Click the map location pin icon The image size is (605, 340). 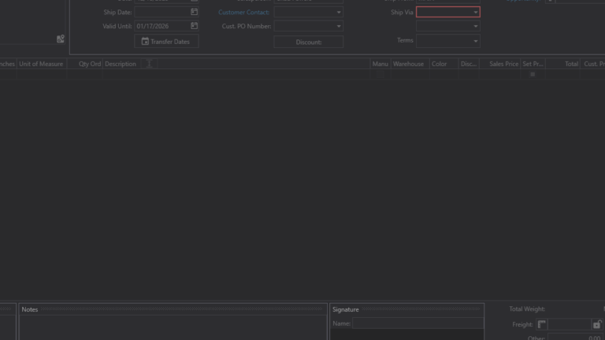(61, 39)
